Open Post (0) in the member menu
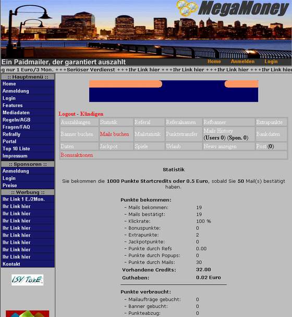The image size is (292, 317). coord(265,147)
